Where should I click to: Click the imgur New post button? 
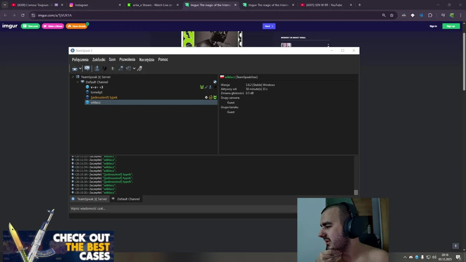(x=30, y=26)
